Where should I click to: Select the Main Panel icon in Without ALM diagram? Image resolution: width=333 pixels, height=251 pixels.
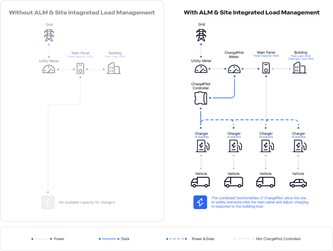click(x=80, y=69)
